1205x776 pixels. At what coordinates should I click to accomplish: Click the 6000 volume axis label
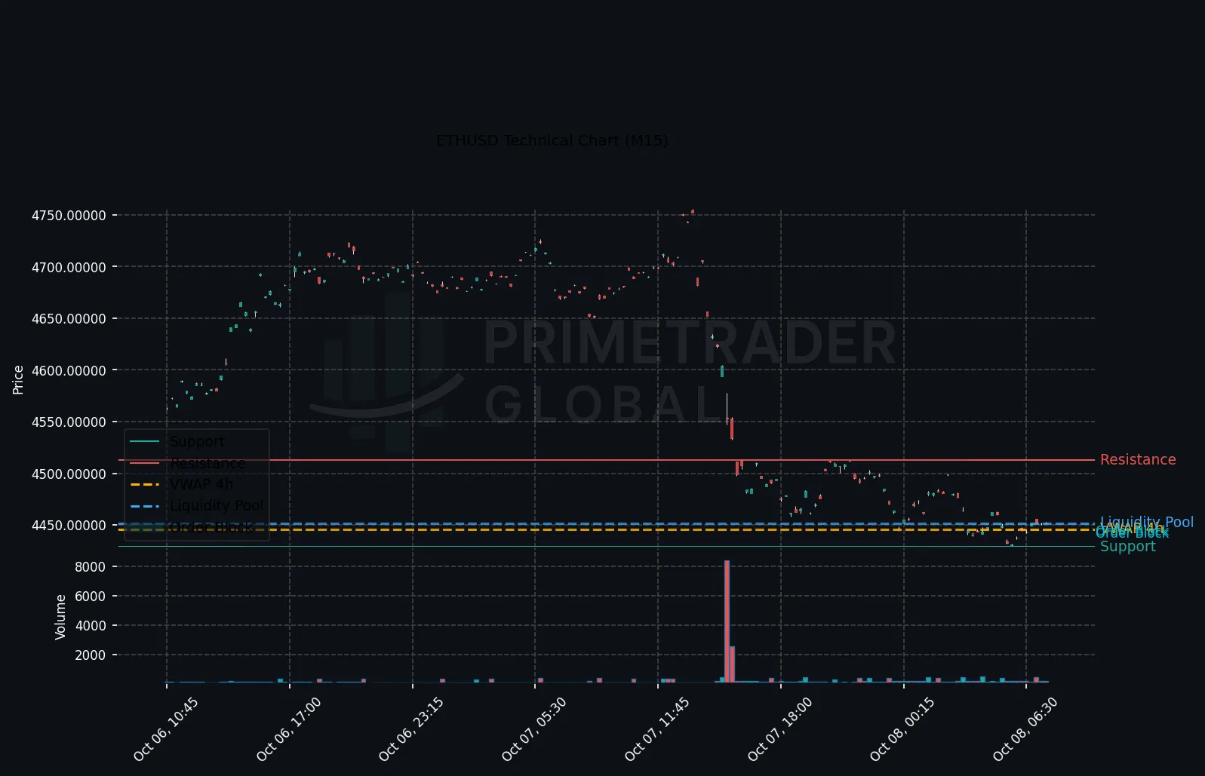pyautogui.click(x=91, y=597)
